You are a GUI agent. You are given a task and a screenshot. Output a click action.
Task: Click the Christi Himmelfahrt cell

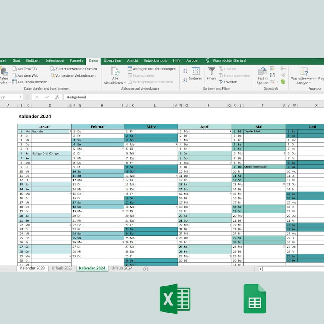[264, 167]
